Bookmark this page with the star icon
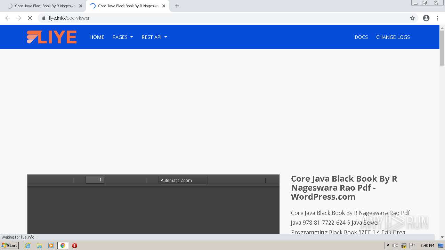Viewport: 445px width, 250px height. pos(412,18)
